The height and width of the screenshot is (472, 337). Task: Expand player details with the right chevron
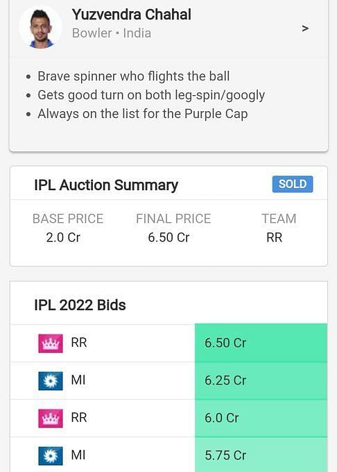point(305,28)
